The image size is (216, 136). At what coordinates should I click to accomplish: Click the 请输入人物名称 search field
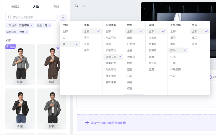(33, 17)
